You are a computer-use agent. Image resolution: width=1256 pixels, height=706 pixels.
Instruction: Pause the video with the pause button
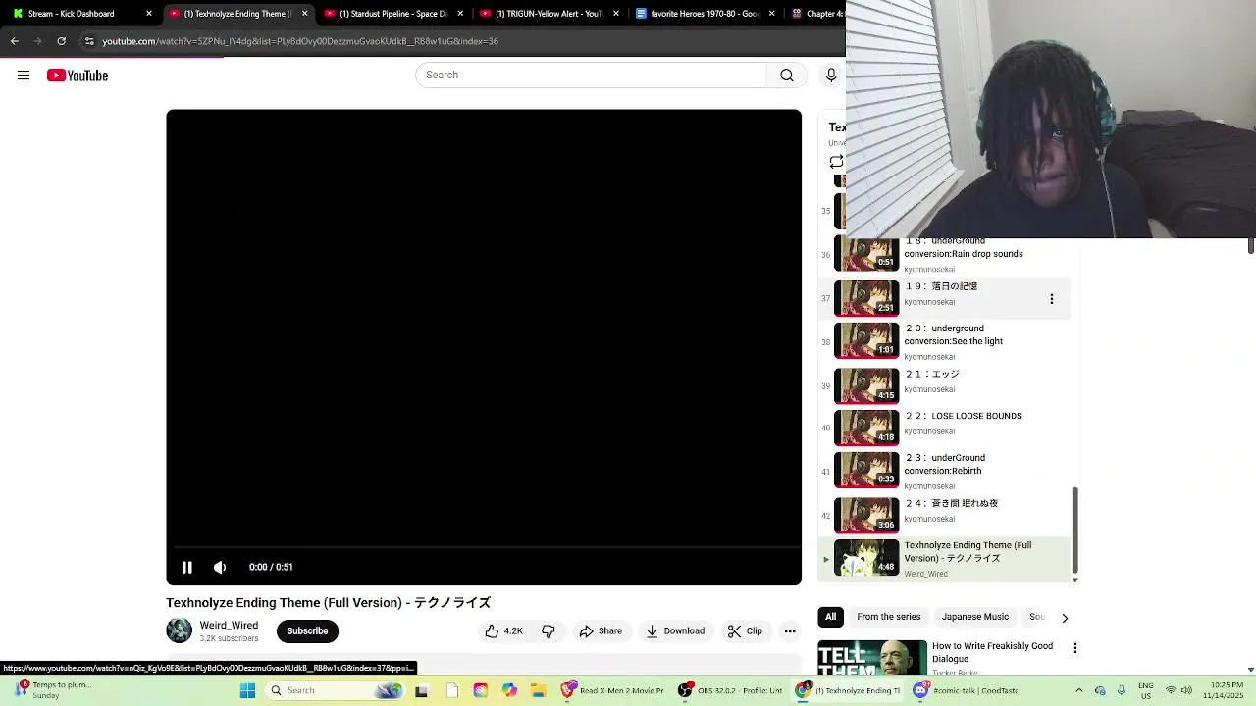pos(186,567)
